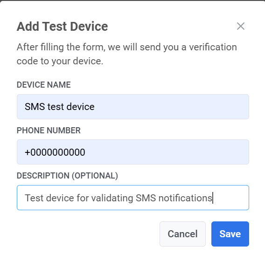Click blank space inside the Phone Number box
The height and width of the screenshot is (261, 265).
click(167, 152)
